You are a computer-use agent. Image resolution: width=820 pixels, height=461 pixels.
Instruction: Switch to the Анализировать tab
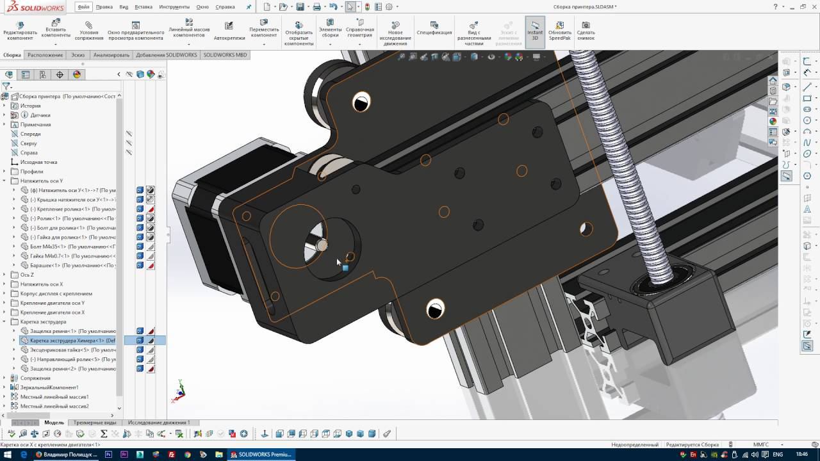pyautogui.click(x=111, y=55)
